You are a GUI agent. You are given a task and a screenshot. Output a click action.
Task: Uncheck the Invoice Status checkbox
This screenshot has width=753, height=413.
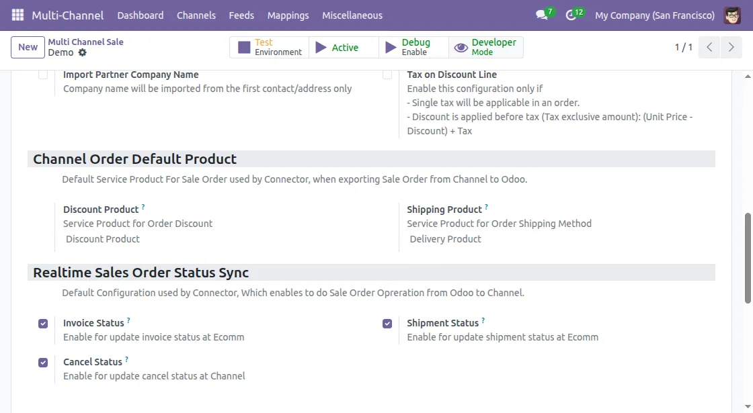[x=43, y=324]
